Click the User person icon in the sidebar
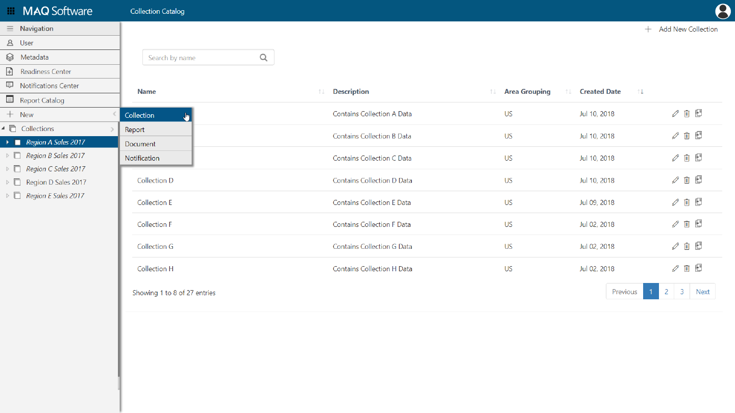The image size is (735, 413). 10,43
